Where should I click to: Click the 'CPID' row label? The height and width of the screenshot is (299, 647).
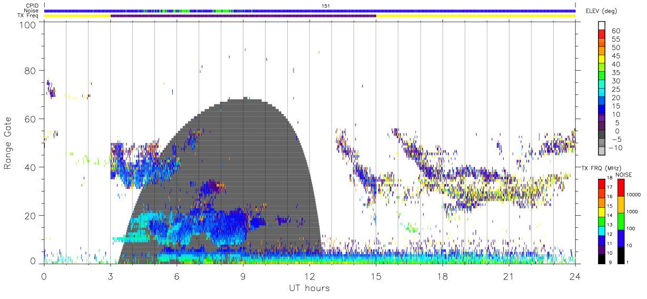point(33,6)
